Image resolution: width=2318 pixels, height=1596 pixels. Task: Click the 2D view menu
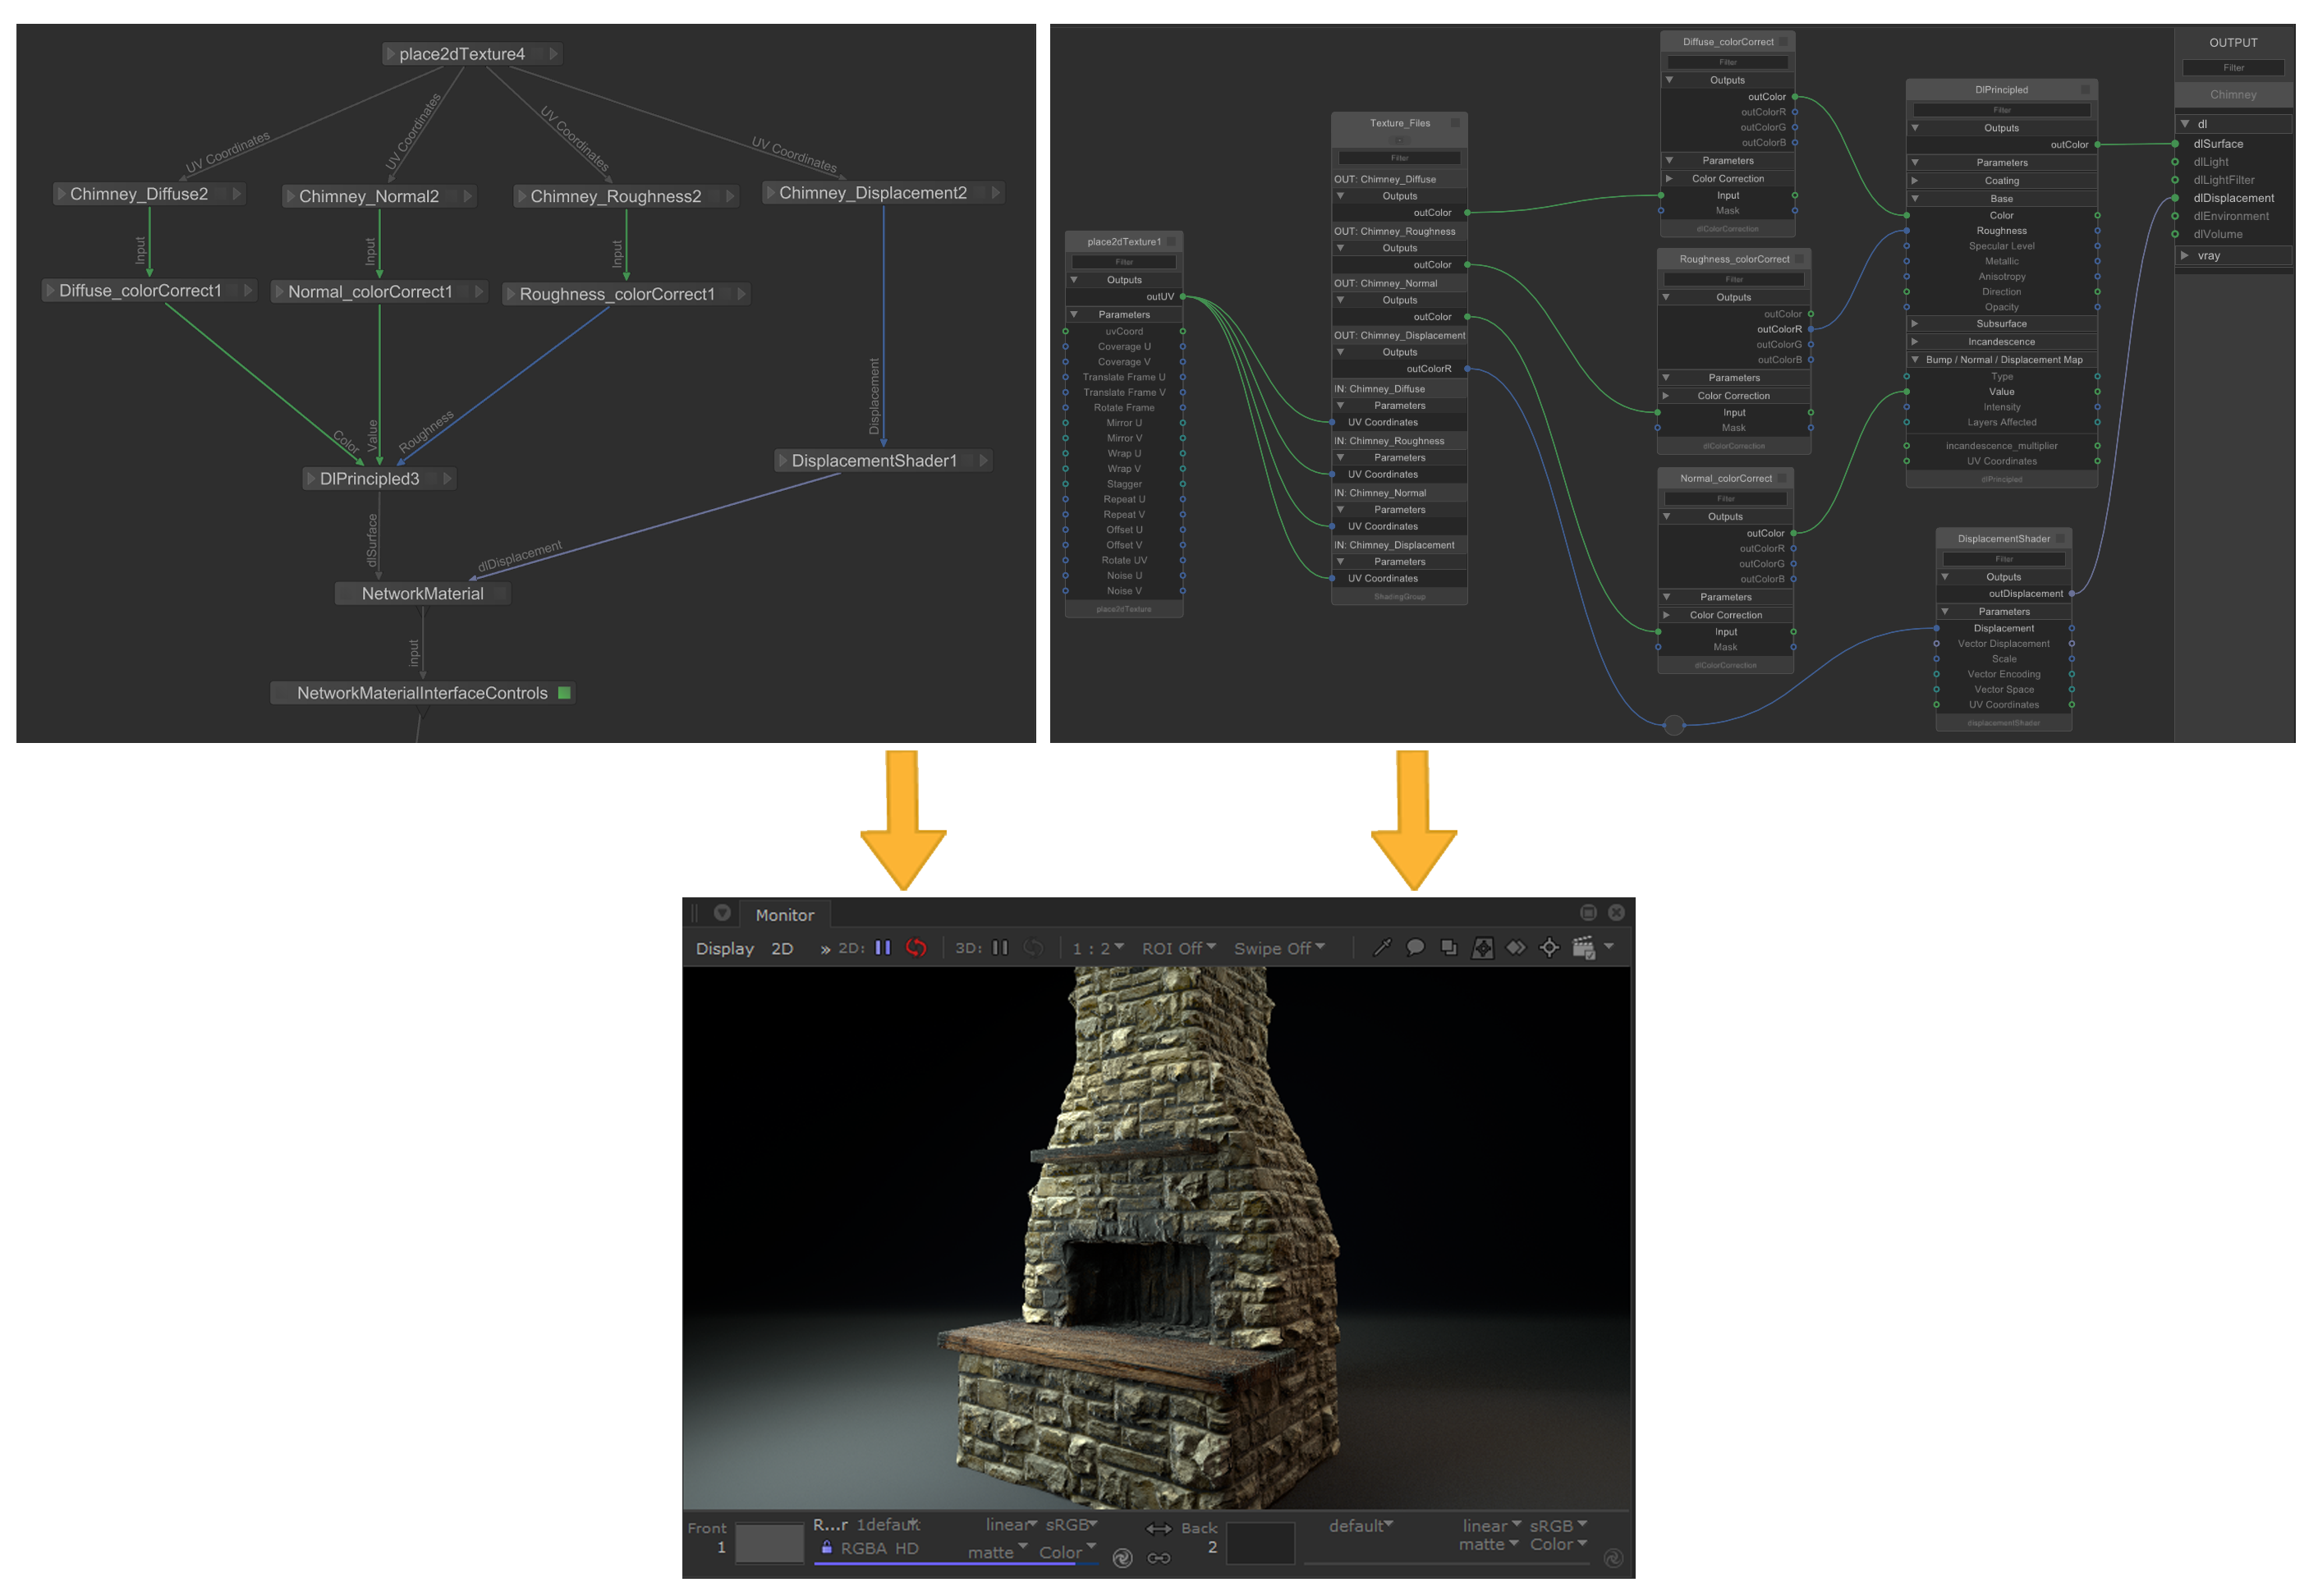[x=782, y=949]
